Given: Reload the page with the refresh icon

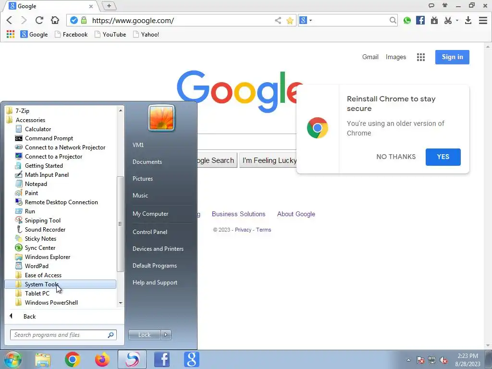Looking at the screenshot, I should [39, 20].
